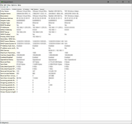Viewport: 132px width, 124px height.
Task: Select the Maximum Transmission row label
Action: pos(8,53)
